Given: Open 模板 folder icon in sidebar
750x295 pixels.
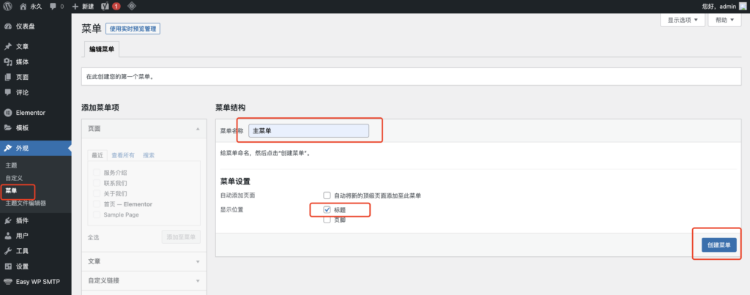Looking at the screenshot, I should pos(7,127).
